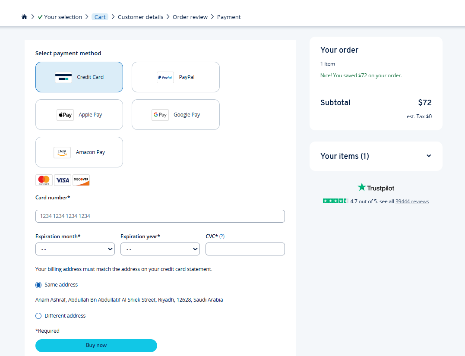Image resolution: width=465 pixels, height=356 pixels.
Task: Choose the Credit Card label
Action: (90, 77)
